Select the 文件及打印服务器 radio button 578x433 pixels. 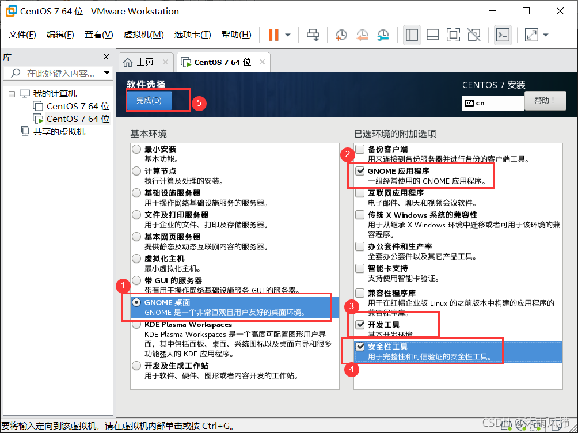pyautogui.click(x=136, y=215)
